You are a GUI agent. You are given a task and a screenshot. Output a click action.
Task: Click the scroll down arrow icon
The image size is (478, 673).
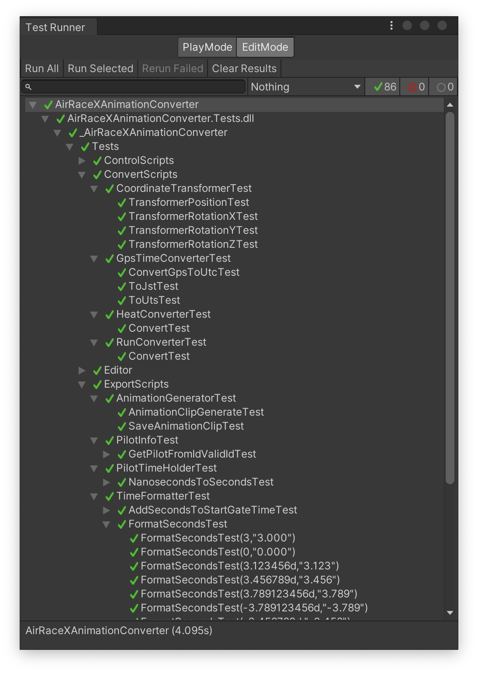(x=450, y=613)
